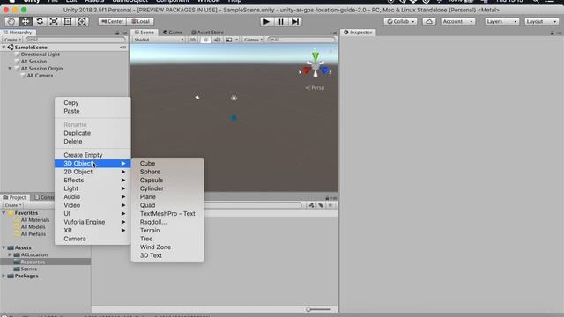Select the Rect Transform tool
Viewport: 564px width, 317px height.
pyautogui.click(x=68, y=21)
